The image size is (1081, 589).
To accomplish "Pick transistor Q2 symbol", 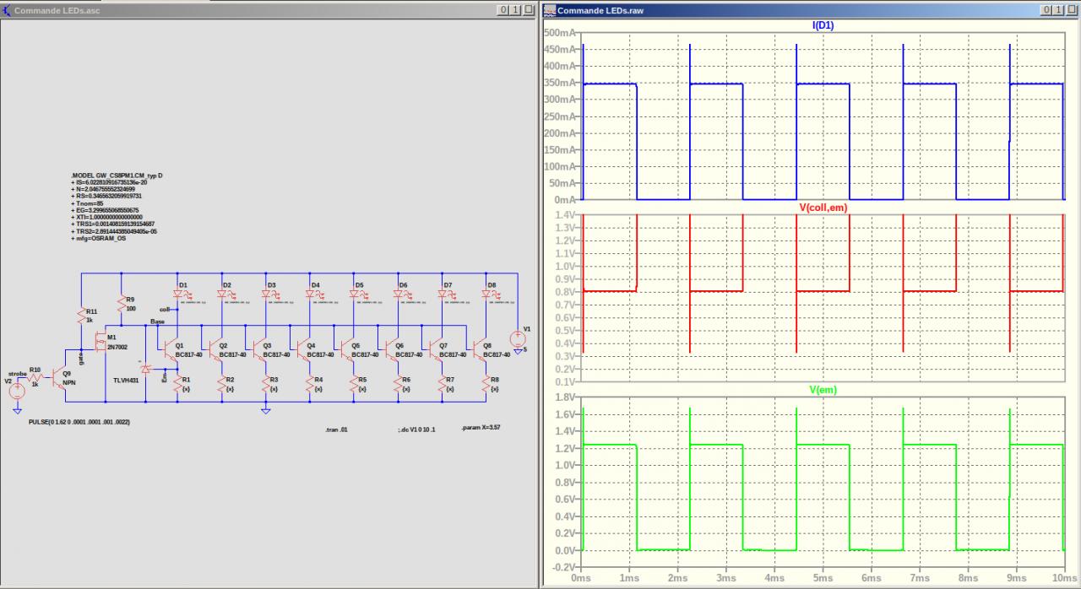I will (216, 348).
